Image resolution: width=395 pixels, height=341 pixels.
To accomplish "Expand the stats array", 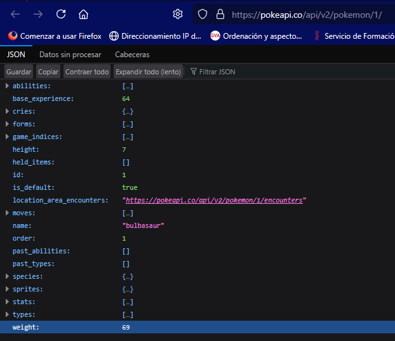I will click(x=7, y=302).
